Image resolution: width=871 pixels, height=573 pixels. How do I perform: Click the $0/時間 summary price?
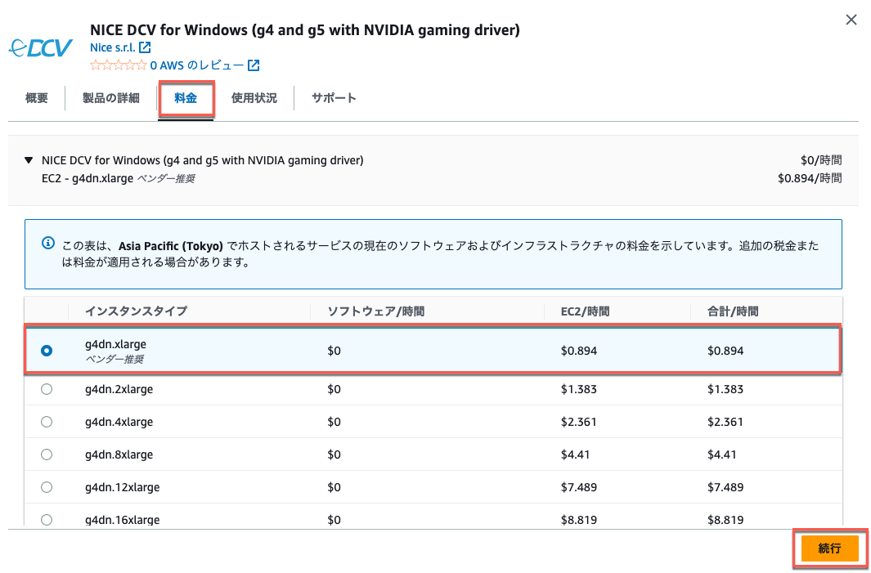click(x=821, y=160)
